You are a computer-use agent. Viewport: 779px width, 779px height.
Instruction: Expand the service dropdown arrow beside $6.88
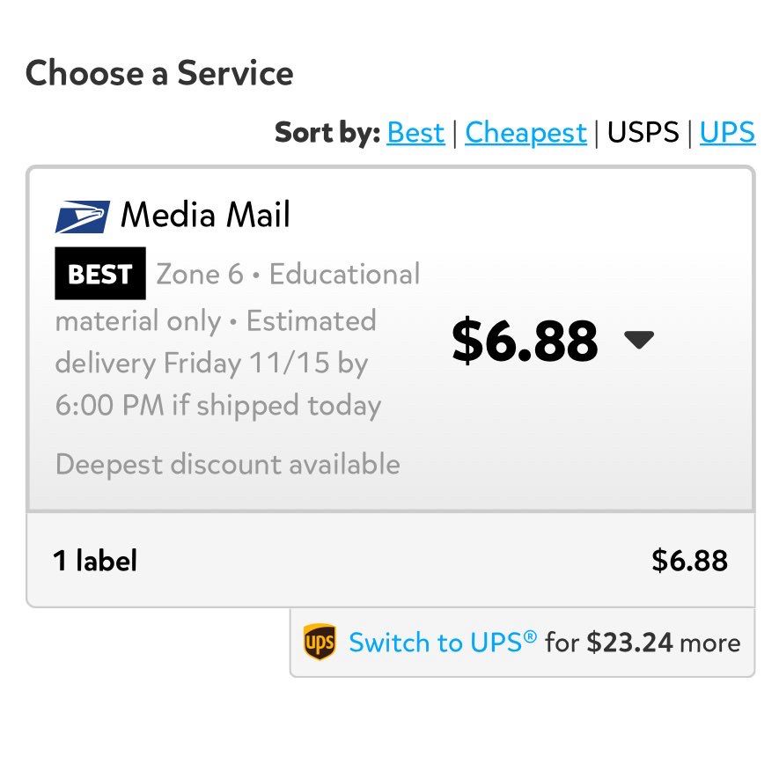(x=639, y=340)
